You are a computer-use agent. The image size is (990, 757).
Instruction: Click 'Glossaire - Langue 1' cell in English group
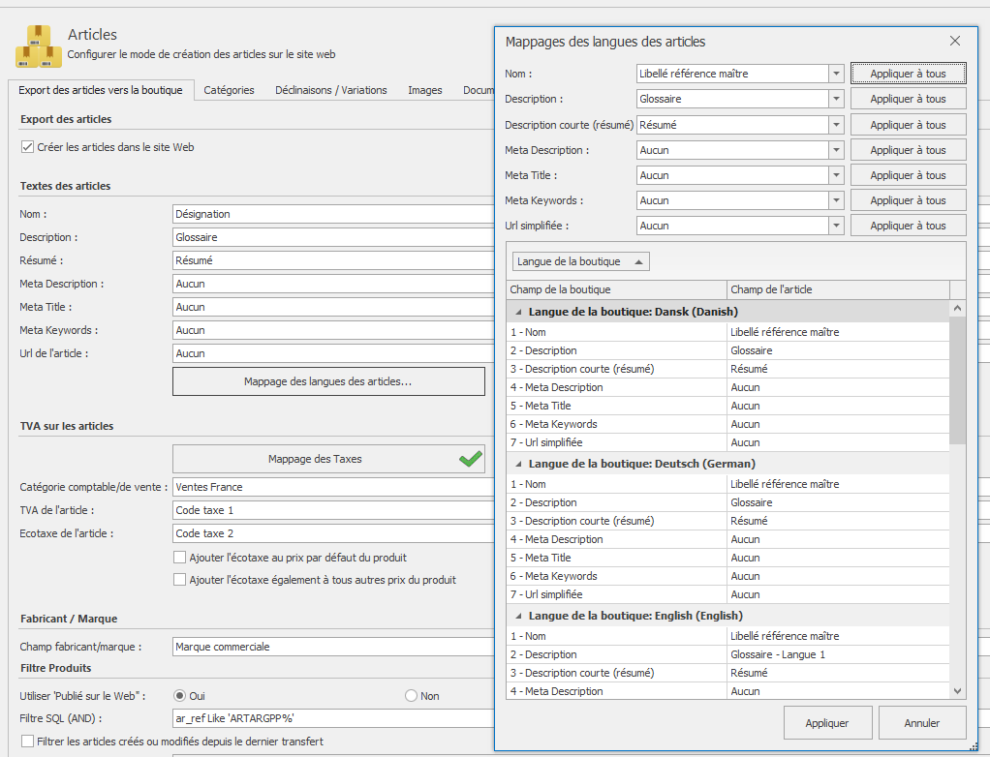pos(839,654)
